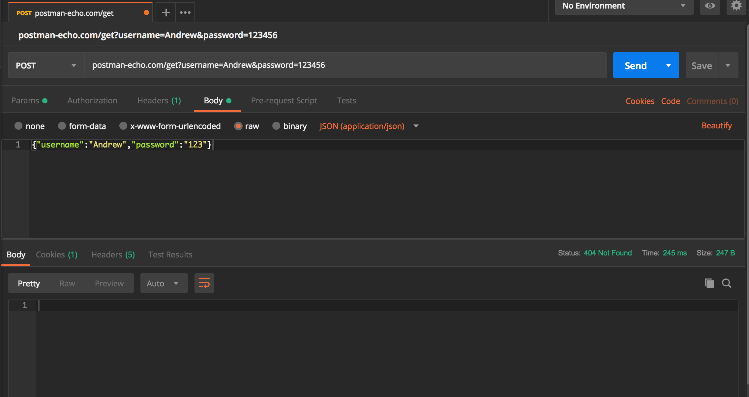Click unsaved-changes orange dot on request tab
Image resolution: width=749 pixels, height=397 pixels.
point(146,13)
